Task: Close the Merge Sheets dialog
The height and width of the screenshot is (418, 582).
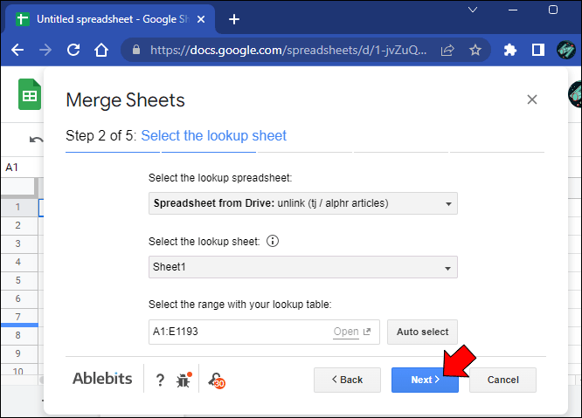Action: [531, 100]
